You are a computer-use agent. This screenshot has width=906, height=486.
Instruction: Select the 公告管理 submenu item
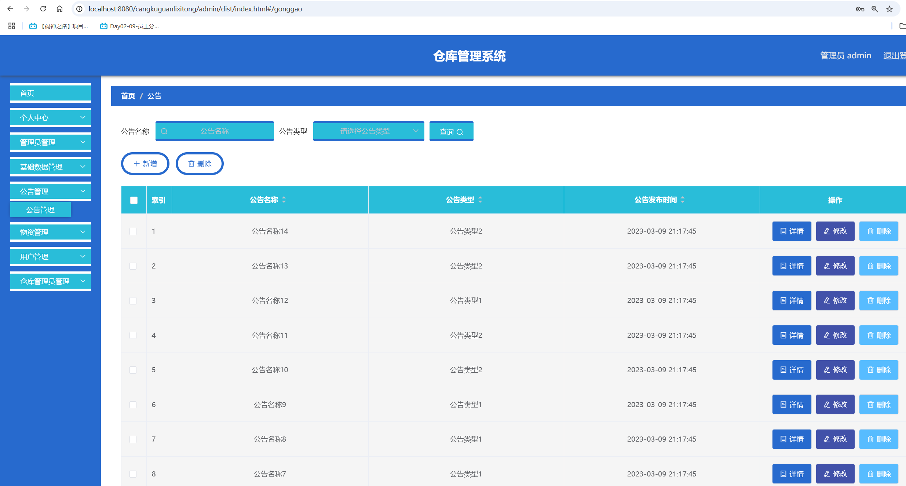(x=40, y=210)
